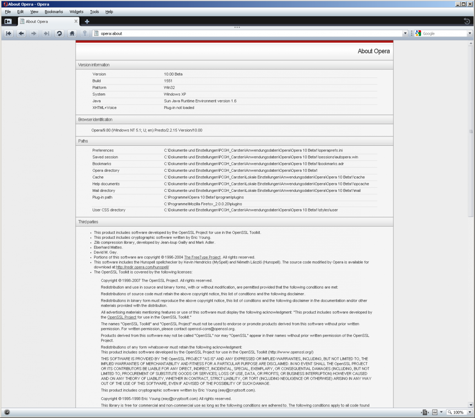Click the Forward arrow button
This screenshot has height=418, width=475.
point(33,33)
